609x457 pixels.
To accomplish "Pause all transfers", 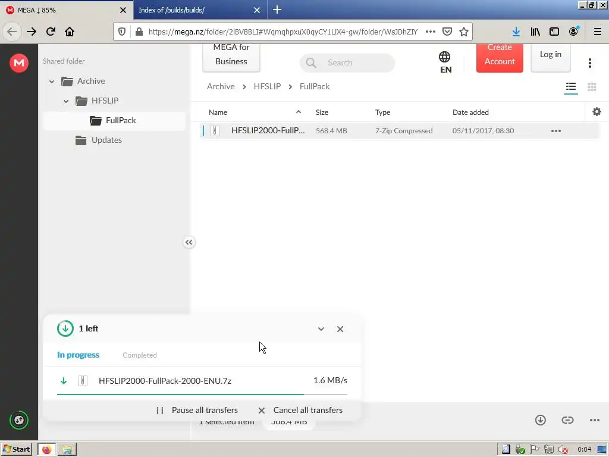I will click(197, 411).
